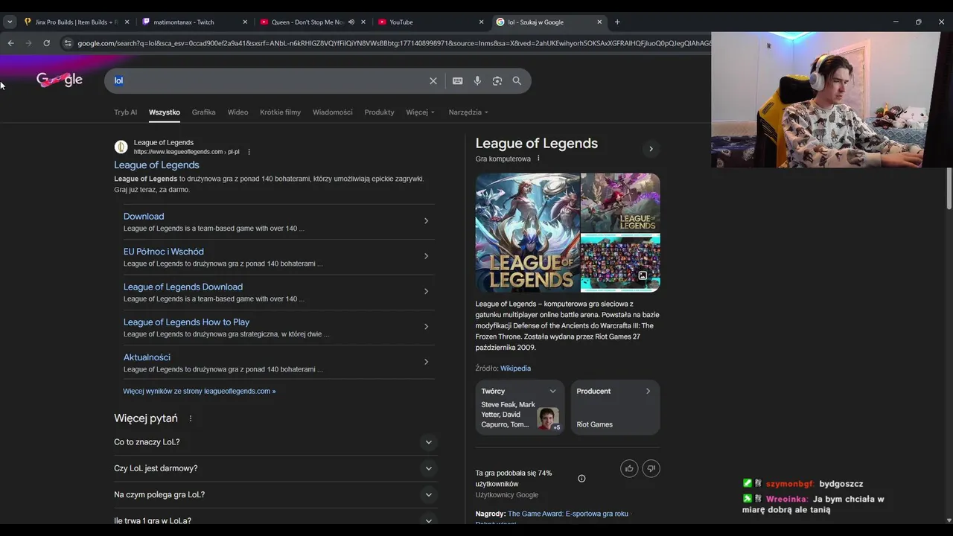Open three-dot menu next to Gra komputerowa
The width and height of the screenshot is (953, 536).
tap(538, 159)
